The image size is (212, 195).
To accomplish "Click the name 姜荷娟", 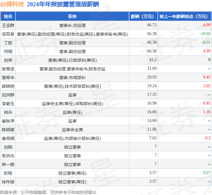I will (8, 138).
